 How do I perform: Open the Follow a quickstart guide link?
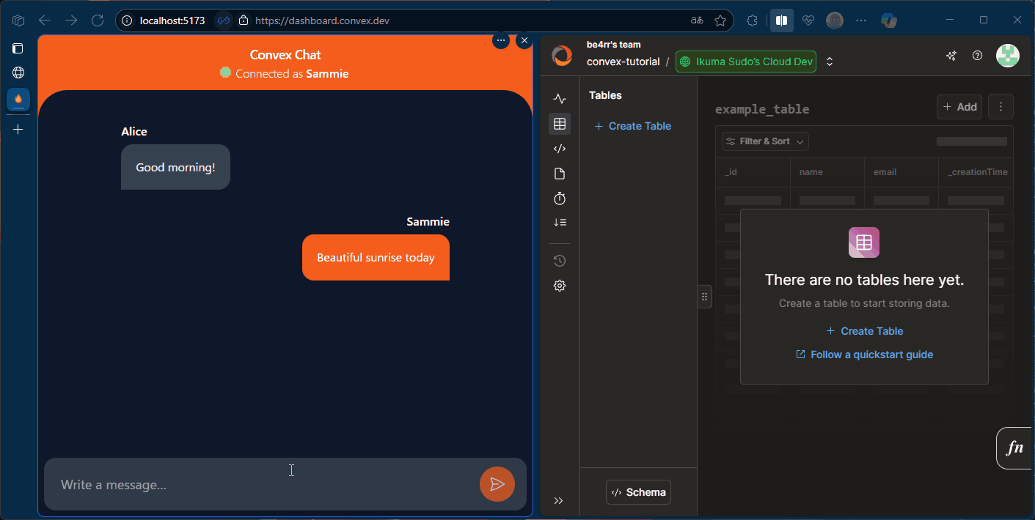[x=865, y=354]
